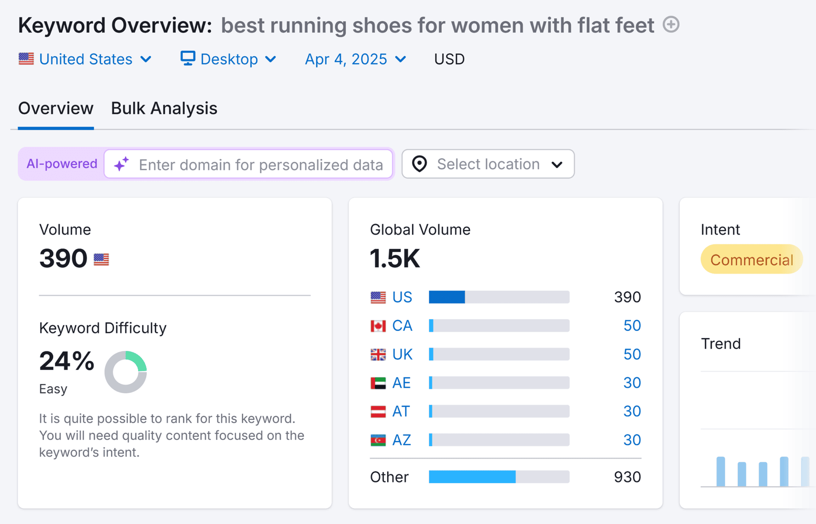
Task: Click the AI sparkle icon in domain field
Action: [x=121, y=164]
